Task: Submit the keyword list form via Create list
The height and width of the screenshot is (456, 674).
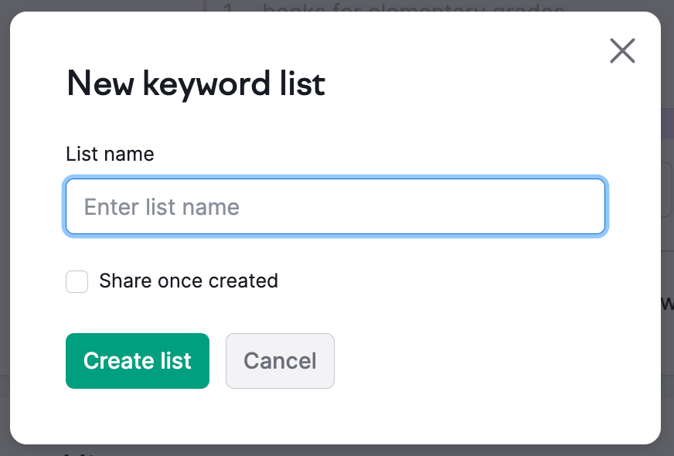Action: [x=138, y=361]
